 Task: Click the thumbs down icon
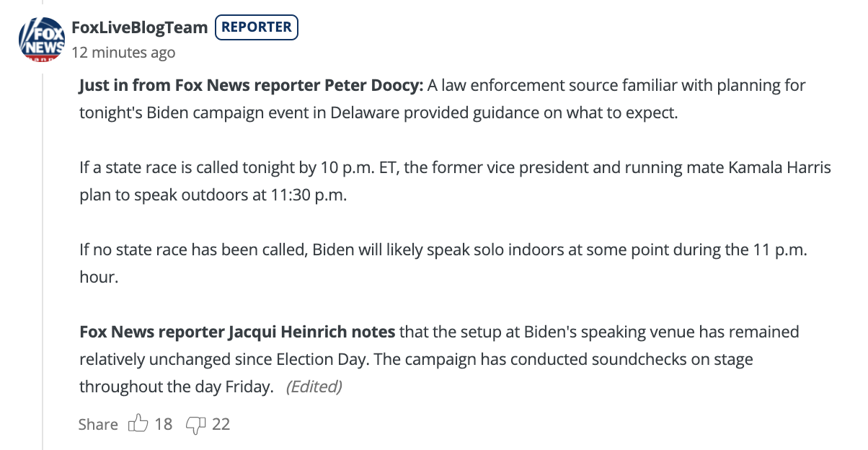(x=195, y=424)
